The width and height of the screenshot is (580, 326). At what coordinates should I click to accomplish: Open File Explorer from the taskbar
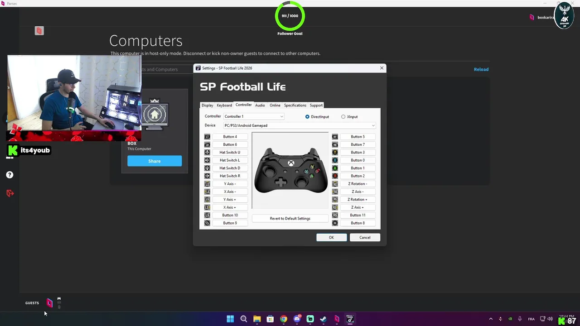257,319
